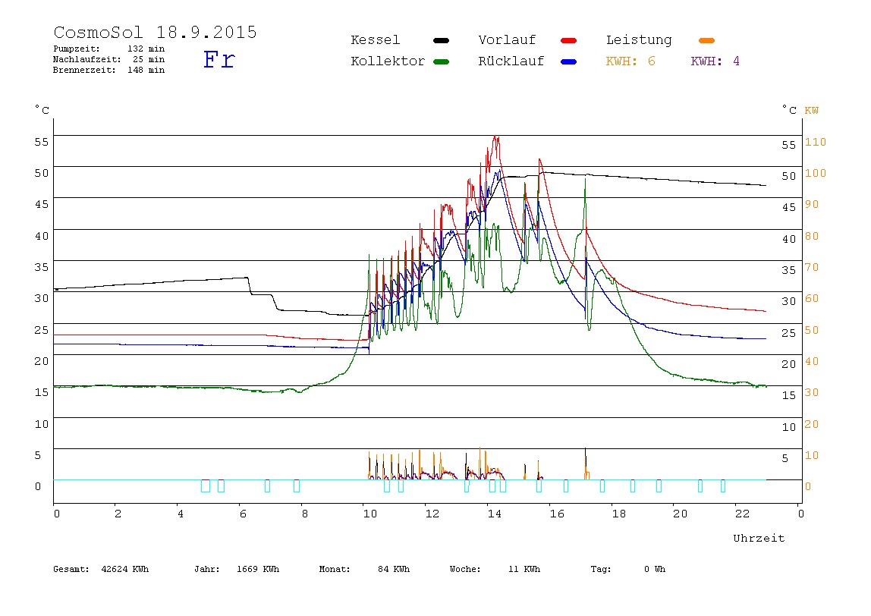Click the orange KW scale value 90
871x616 pixels.
pos(812,204)
